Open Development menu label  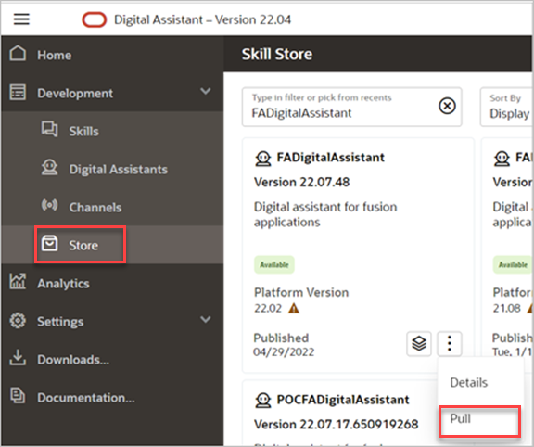75,94
